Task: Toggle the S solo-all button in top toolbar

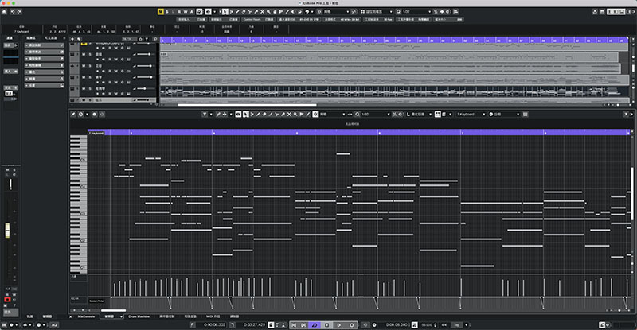Action: 167,12
